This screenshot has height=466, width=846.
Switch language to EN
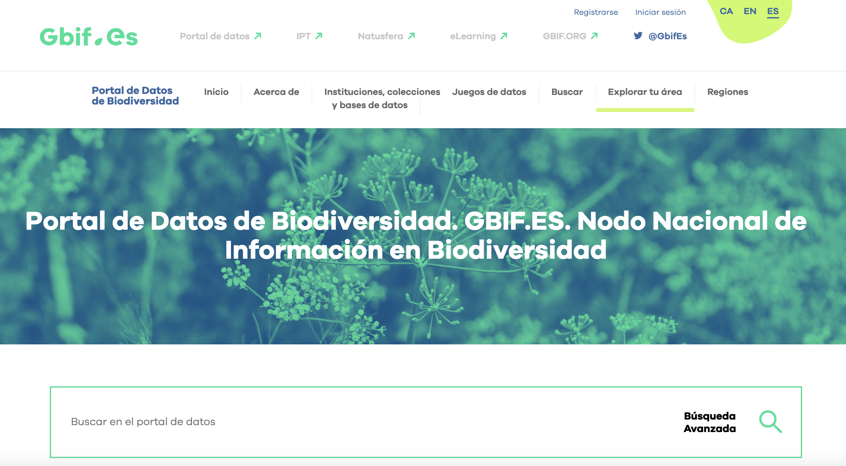coord(750,11)
